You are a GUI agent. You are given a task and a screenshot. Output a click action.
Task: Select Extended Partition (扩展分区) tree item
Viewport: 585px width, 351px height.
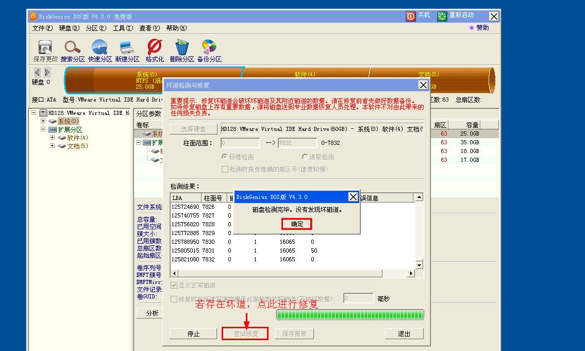70,129
